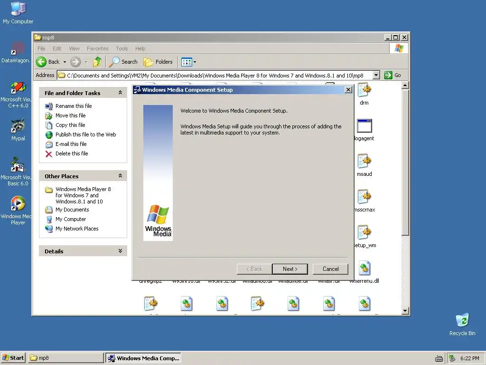Click Next in Windows Media Setup

pyautogui.click(x=290, y=269)
